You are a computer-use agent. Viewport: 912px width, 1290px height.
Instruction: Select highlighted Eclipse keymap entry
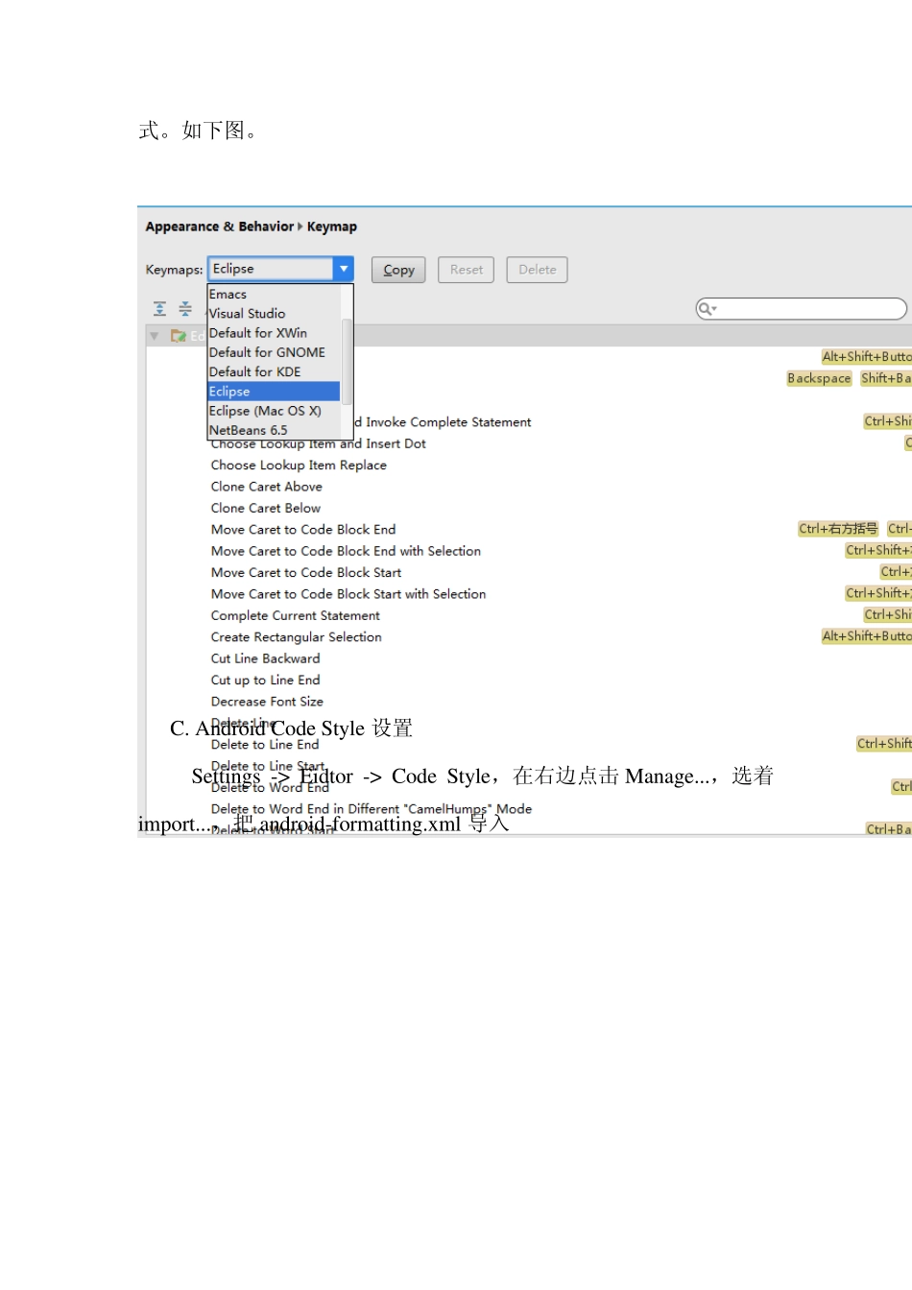(x=274, y=392)
